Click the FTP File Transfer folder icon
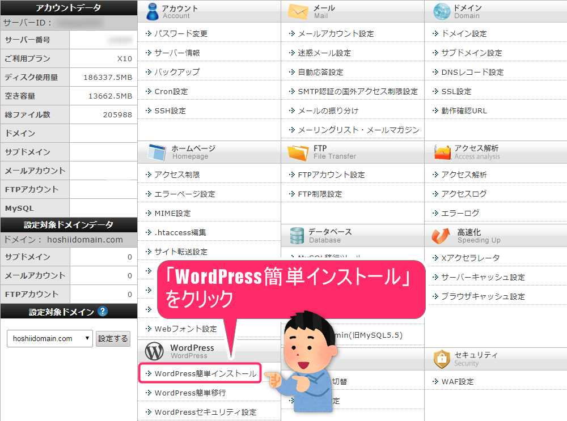 click(297, 151)
